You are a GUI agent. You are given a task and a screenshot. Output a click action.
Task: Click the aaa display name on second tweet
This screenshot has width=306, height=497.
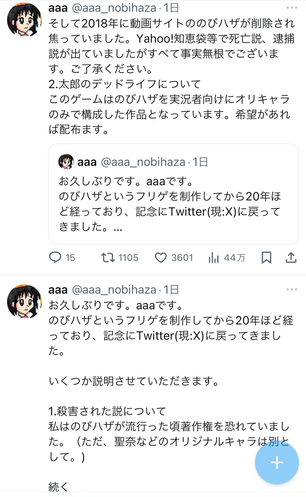coord(58,290)
